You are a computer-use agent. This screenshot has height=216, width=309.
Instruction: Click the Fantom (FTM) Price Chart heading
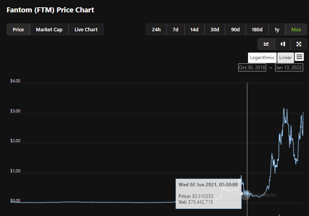point(50,10)
